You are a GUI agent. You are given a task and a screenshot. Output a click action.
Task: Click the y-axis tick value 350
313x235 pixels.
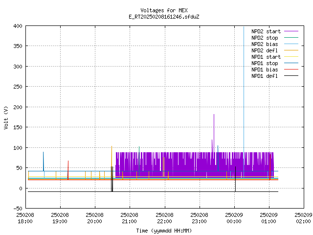click(18, 46)
